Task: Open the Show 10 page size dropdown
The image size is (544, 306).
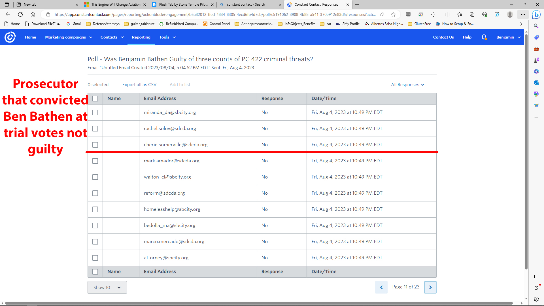Action: [107, 287]
